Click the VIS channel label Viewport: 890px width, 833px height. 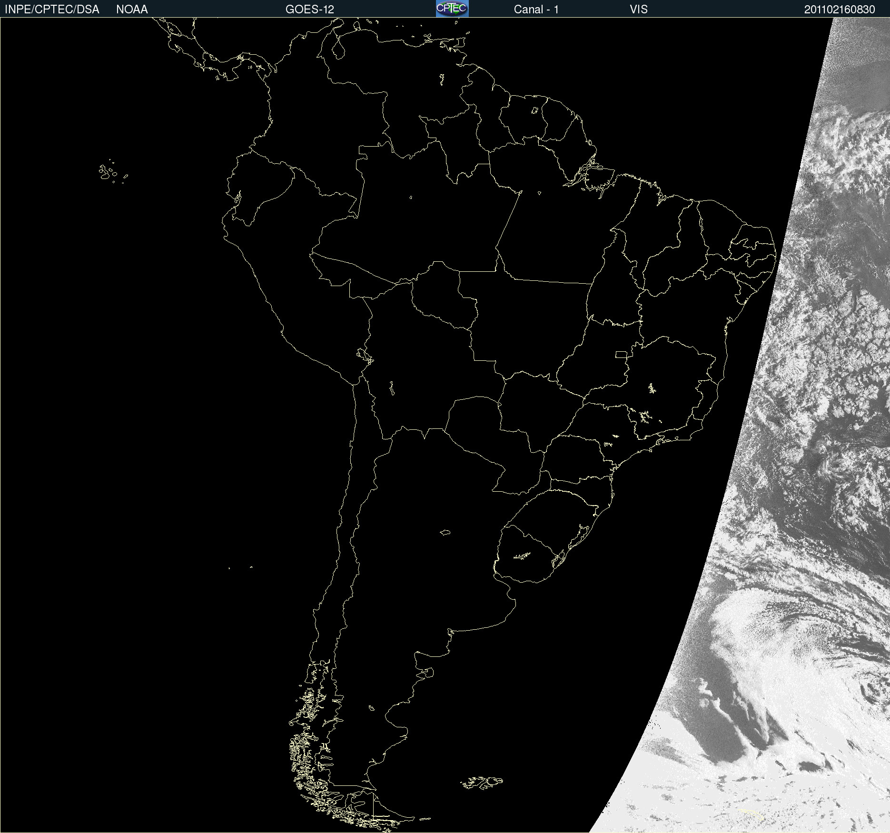pos(639,10)
